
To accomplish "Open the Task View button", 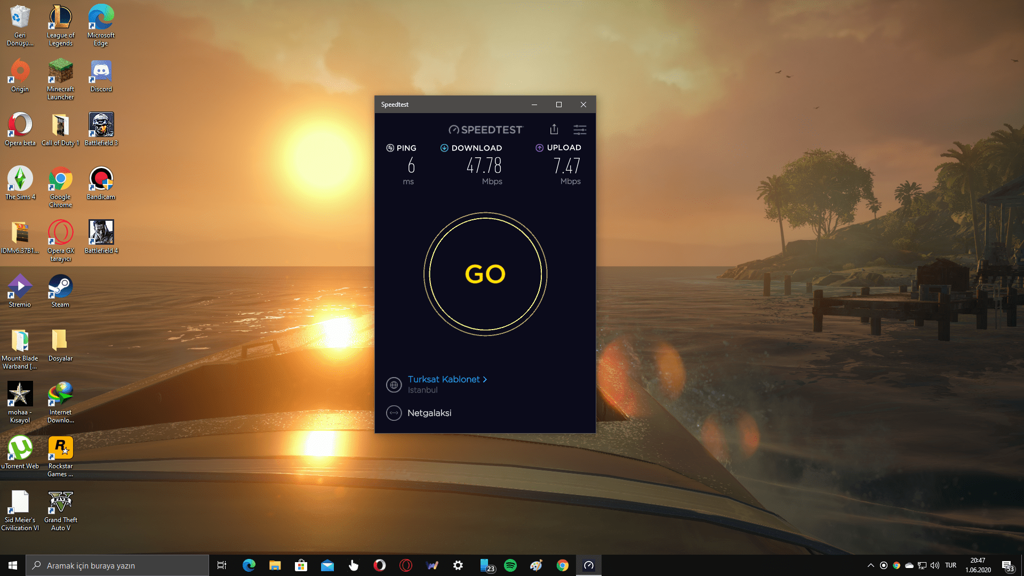I will coord(222,565).
